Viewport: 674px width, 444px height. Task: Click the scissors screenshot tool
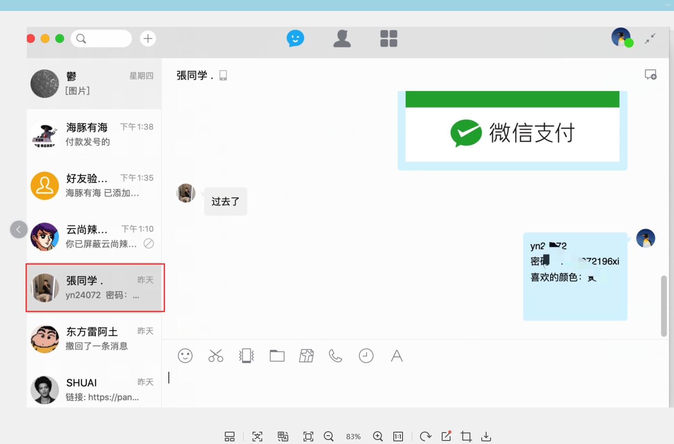point(216,356)
